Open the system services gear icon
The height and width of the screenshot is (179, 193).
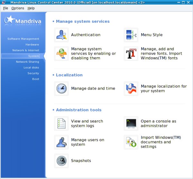pyautogui.click(x=61, y=54)
